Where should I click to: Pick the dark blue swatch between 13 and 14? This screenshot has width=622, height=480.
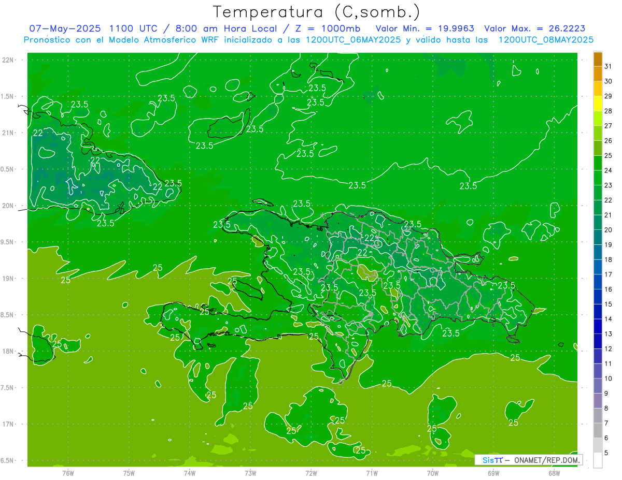pos(598,326)
